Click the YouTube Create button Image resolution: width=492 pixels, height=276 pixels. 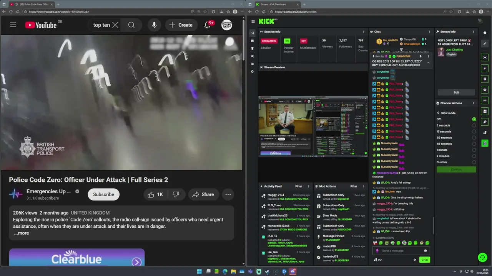pos(181,25)
